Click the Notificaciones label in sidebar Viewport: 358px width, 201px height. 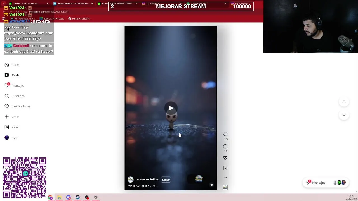pyautogui.click(x=21, y=106)
